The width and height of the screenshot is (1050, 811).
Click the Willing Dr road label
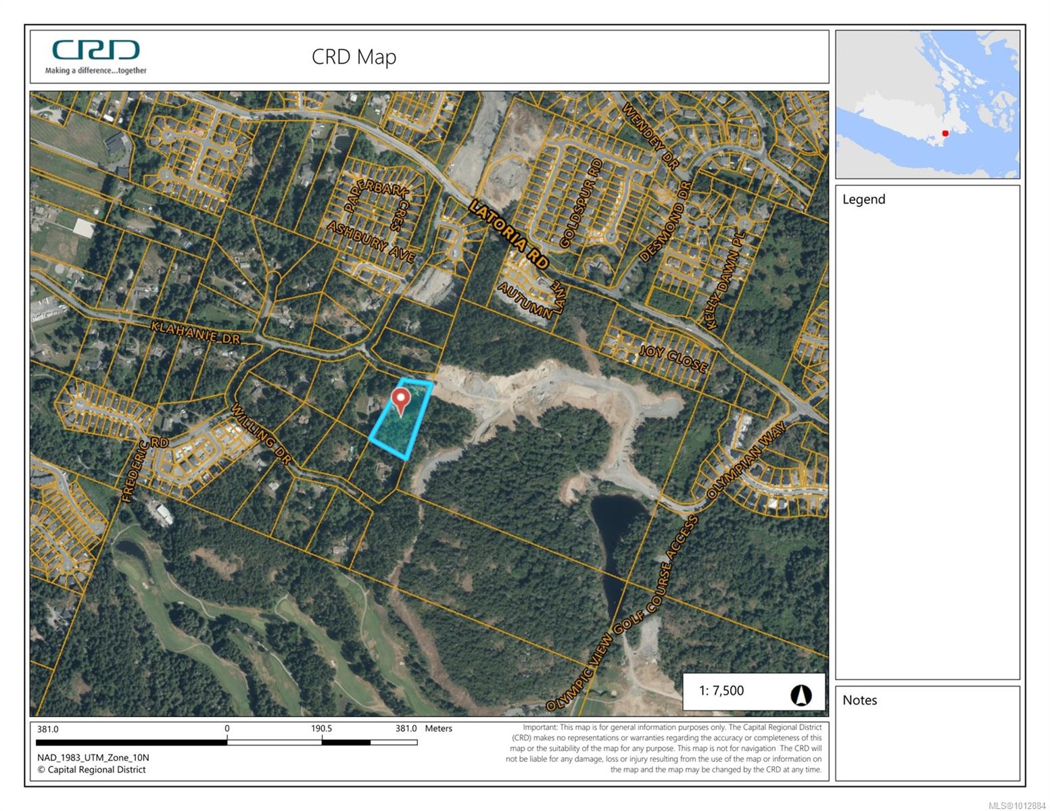coord(261,435)
